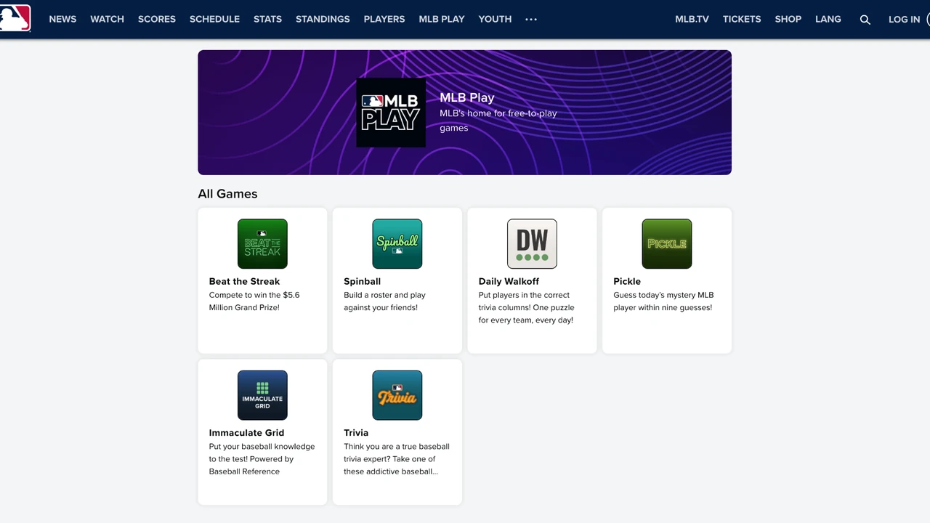The image size is (930, 523).
Task: Click the MLB logo in the header
Action: [x=15, y=19]
